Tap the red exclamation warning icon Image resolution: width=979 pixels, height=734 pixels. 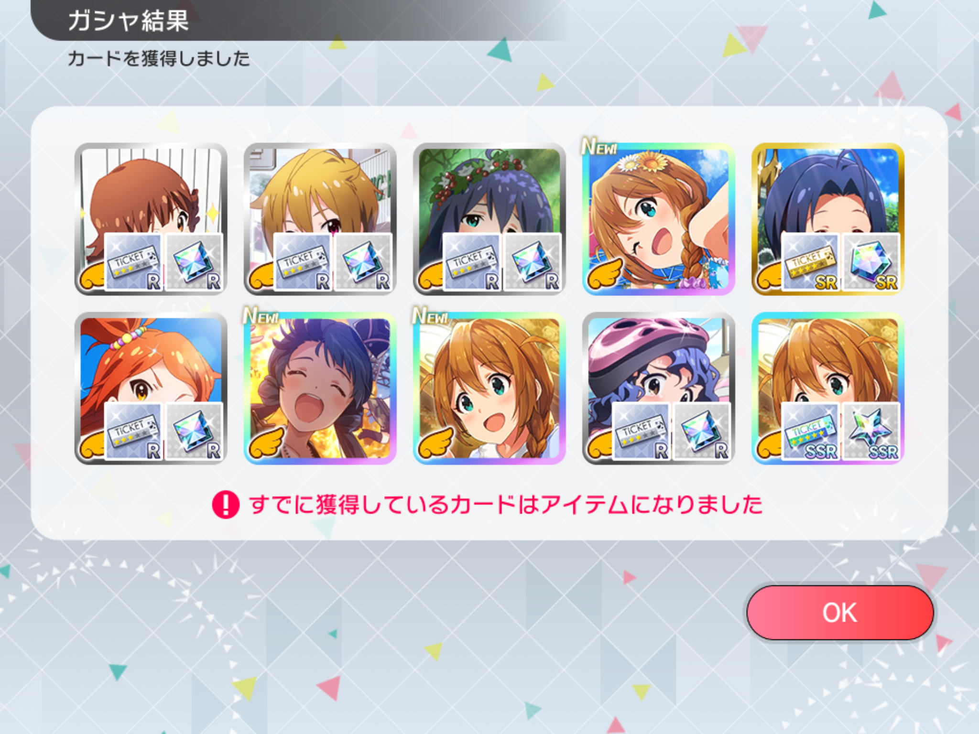[x=226, y=505]
